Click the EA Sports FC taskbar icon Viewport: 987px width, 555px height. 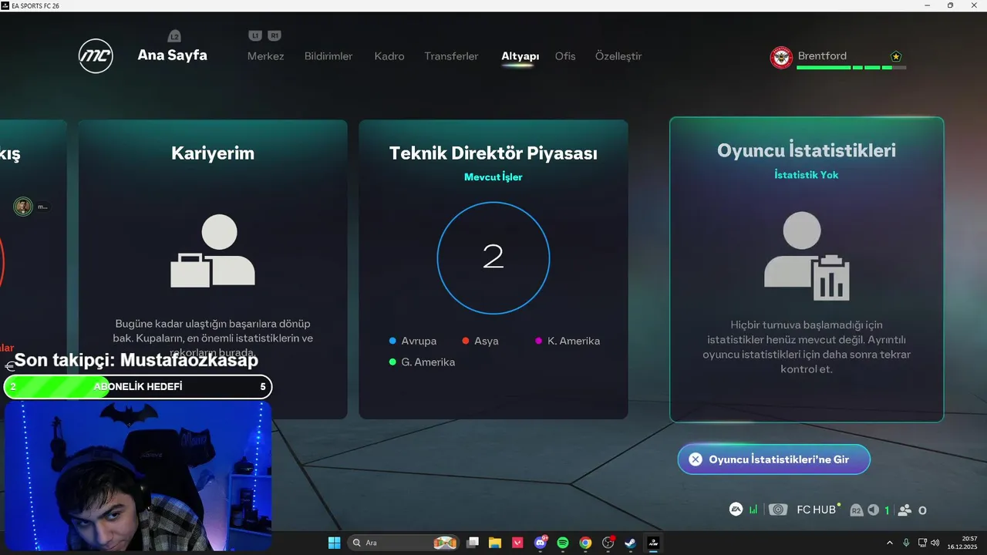pyautogui.click(x=653, y=543)
